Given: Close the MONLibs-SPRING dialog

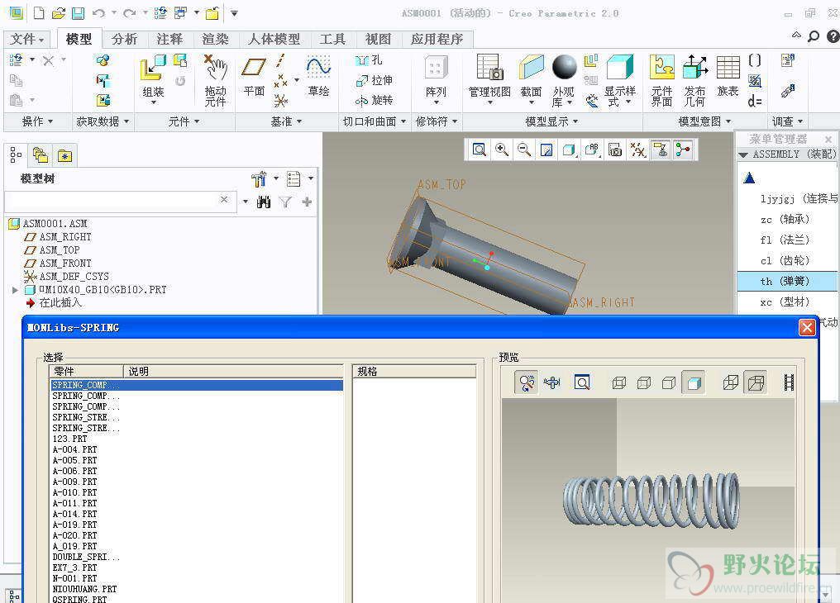Looking at the screenshot, I should [x=807, y=327].
